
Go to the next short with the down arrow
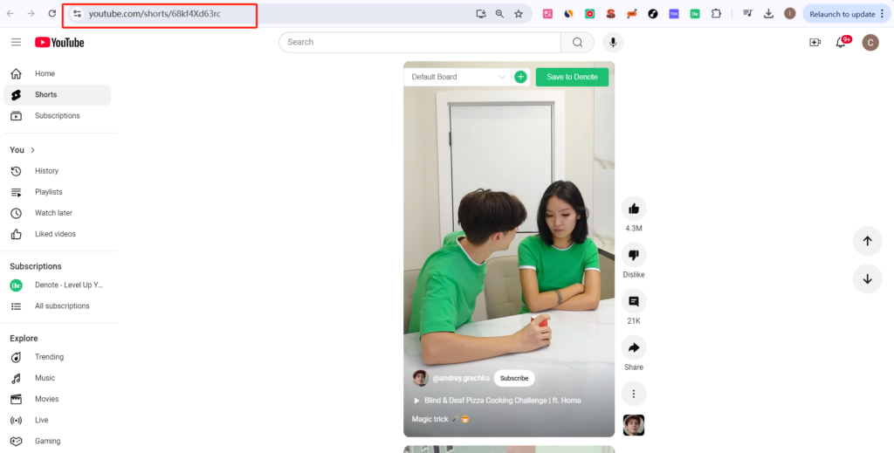(x=867, y=279)
